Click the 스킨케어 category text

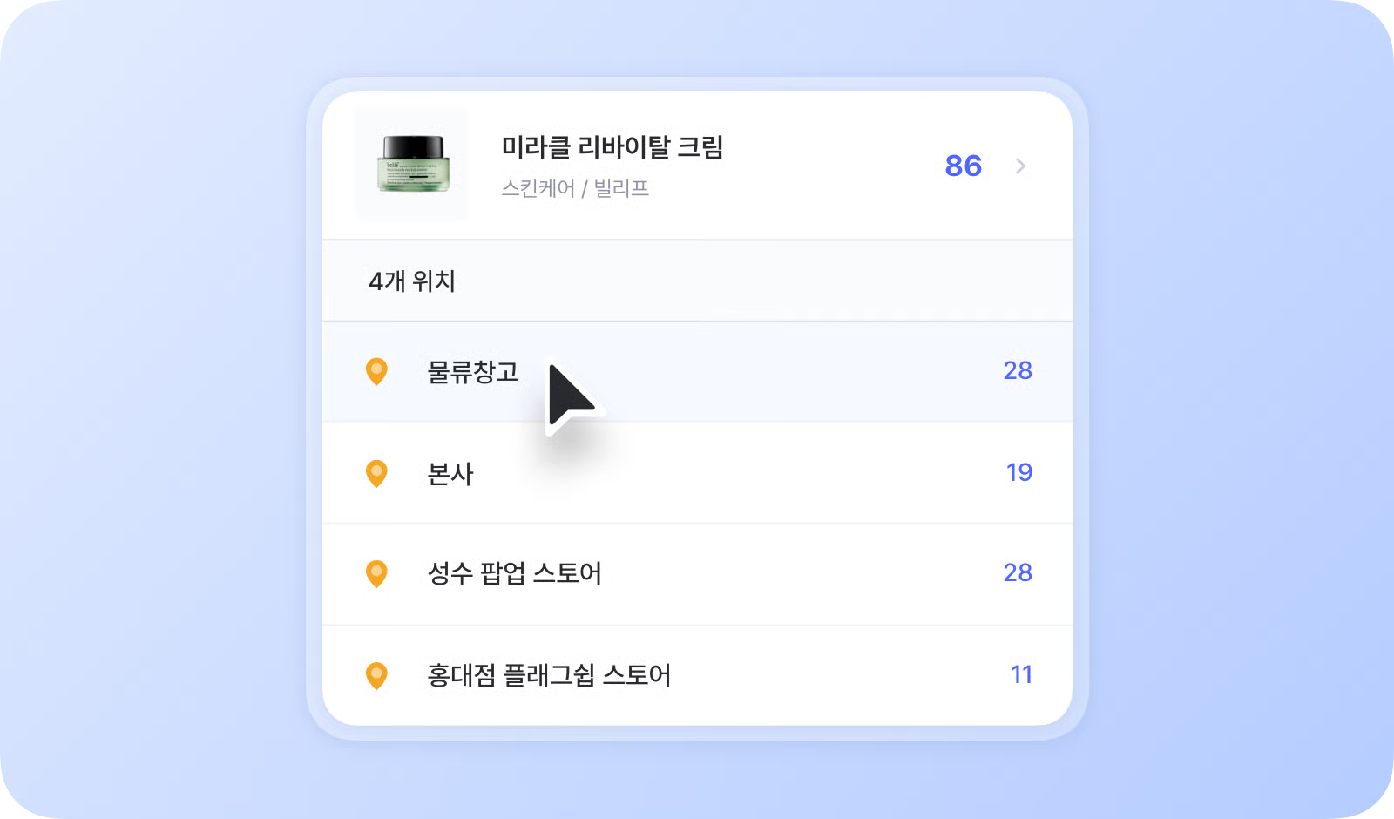point(538,188)
